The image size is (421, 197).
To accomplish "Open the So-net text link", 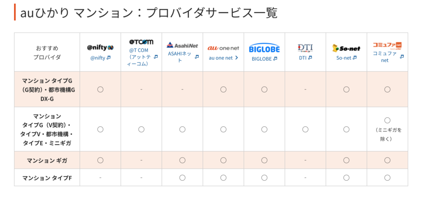I will point(344,58).
